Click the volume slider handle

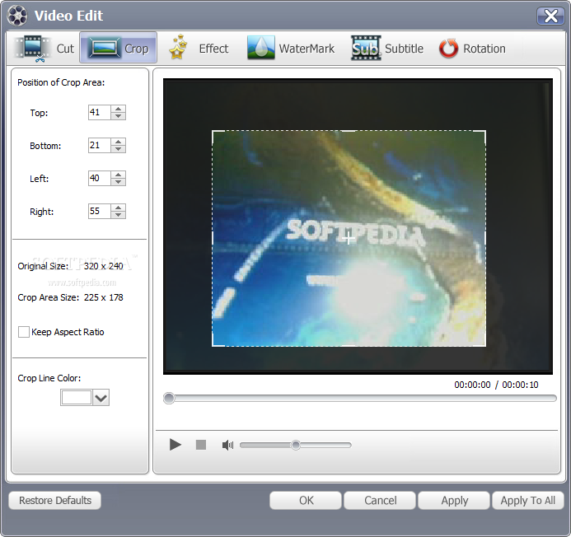tap(296, 445)
